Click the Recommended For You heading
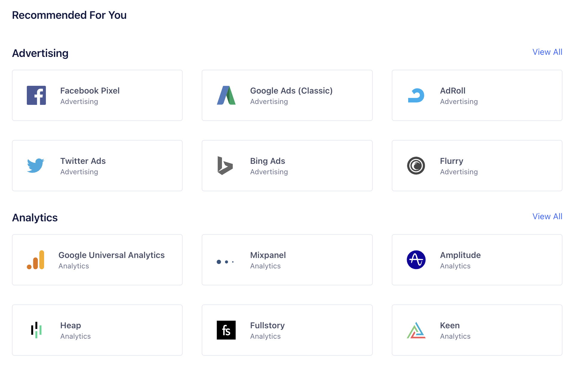Image resolution: width=575 pixels, height=367 pixels. [69, 15]
